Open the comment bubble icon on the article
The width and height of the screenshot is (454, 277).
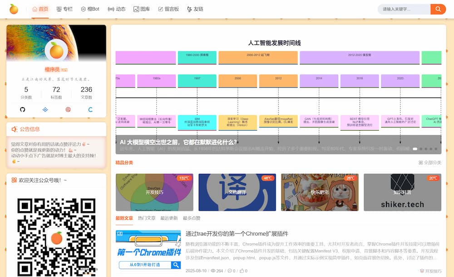coord(230,270)
